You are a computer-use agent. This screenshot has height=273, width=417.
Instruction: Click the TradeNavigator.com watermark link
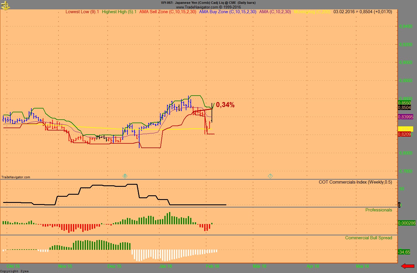(15, 177)
